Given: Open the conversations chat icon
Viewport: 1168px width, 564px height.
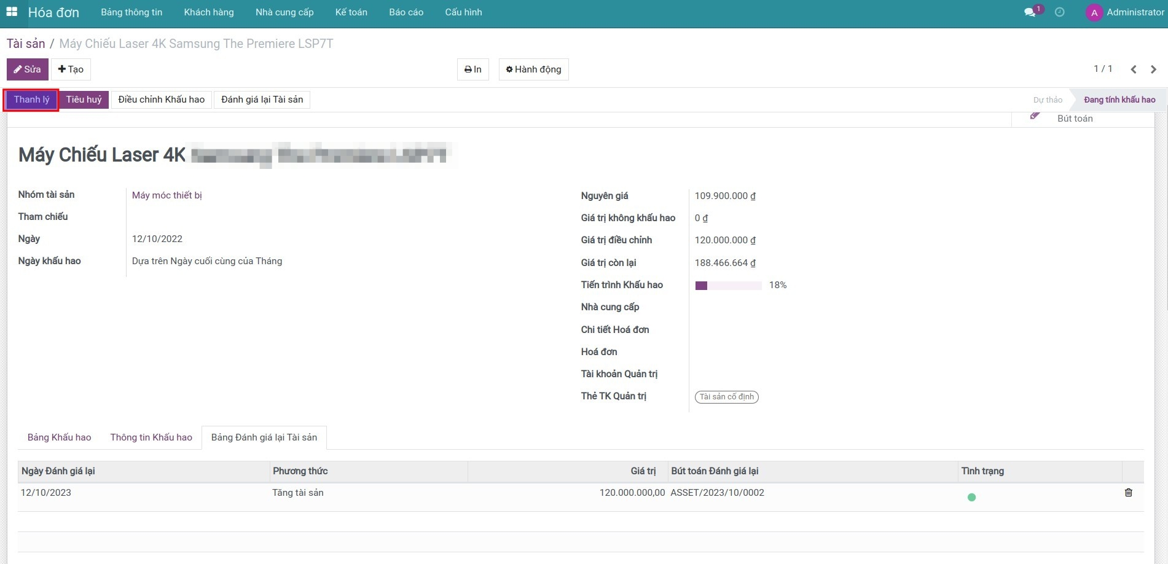Looking at the screenshot, I should pos(1030,12).
